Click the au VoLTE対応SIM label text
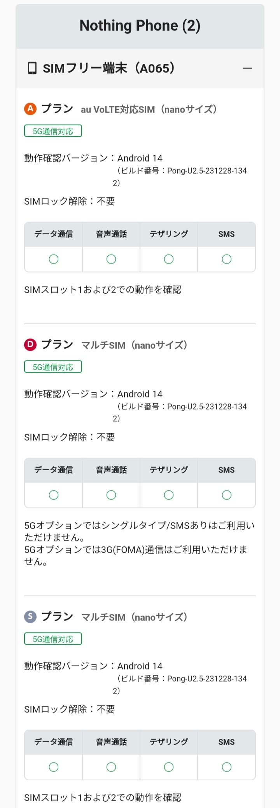Screen dimensions: 280x808 click(118, 109)
